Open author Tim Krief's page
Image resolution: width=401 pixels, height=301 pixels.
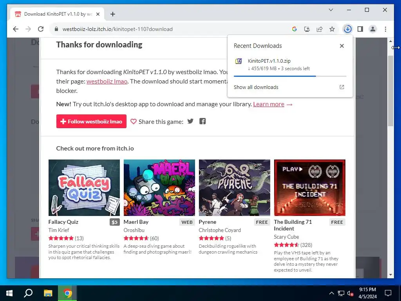(x=59, y=230)
